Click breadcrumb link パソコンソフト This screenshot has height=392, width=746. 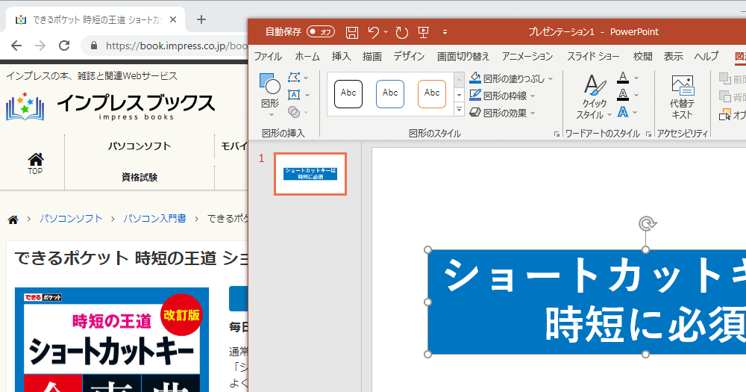click(71, 219)
